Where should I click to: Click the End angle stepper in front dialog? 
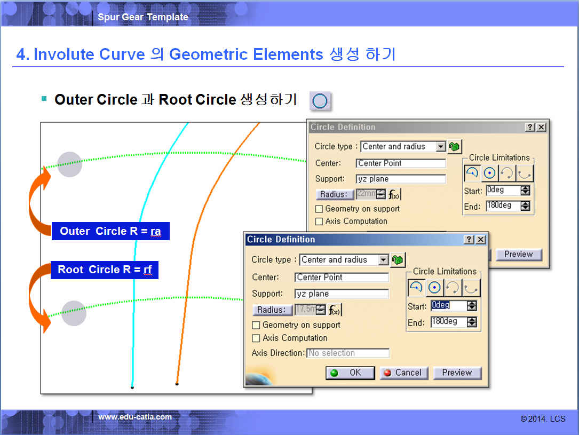pyautogui.click(x=472, y=322)
